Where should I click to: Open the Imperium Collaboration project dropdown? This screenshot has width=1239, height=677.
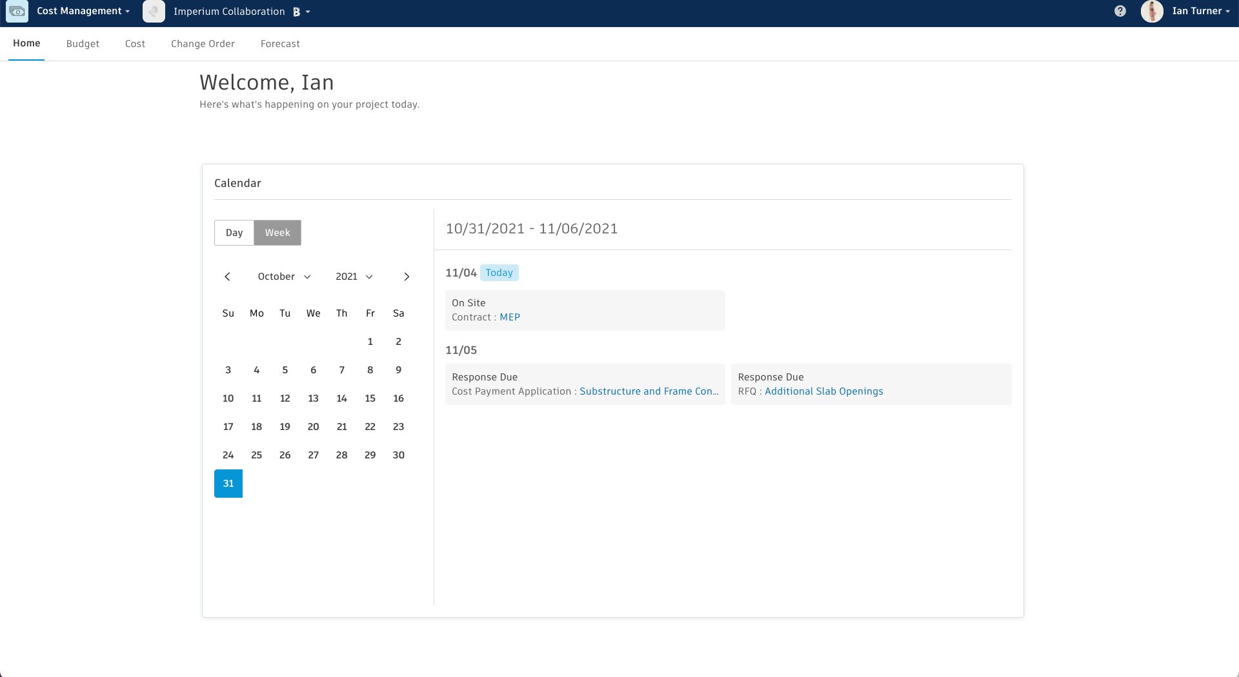(x=241, y=12)
